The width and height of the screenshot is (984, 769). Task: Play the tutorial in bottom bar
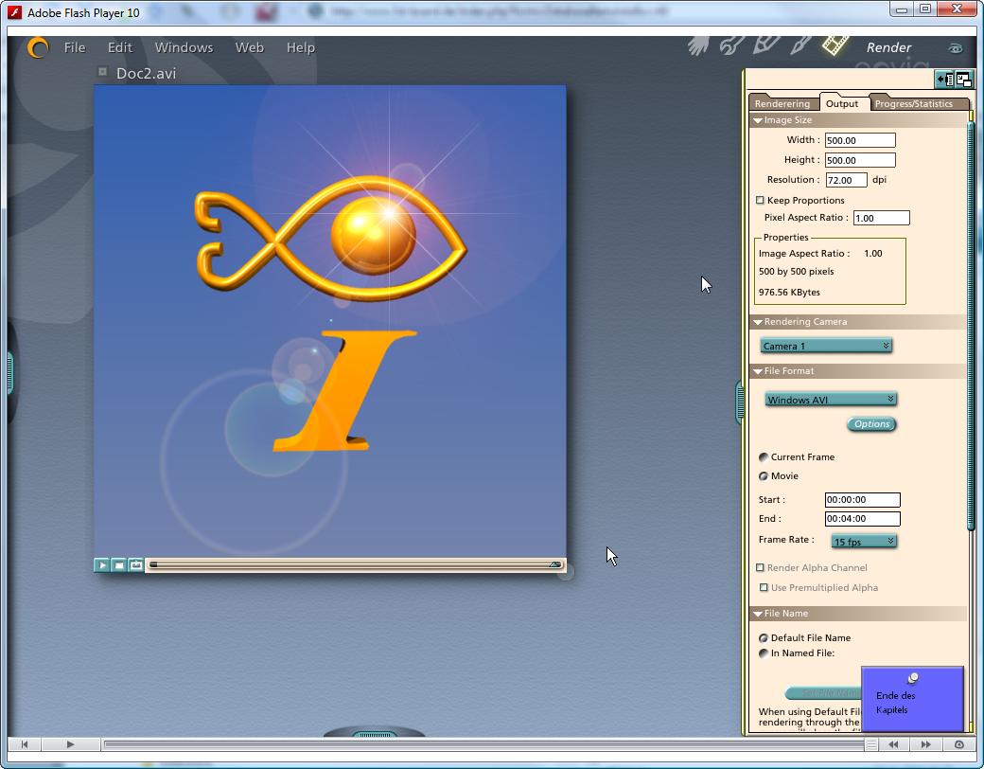(x=70, y=743)
